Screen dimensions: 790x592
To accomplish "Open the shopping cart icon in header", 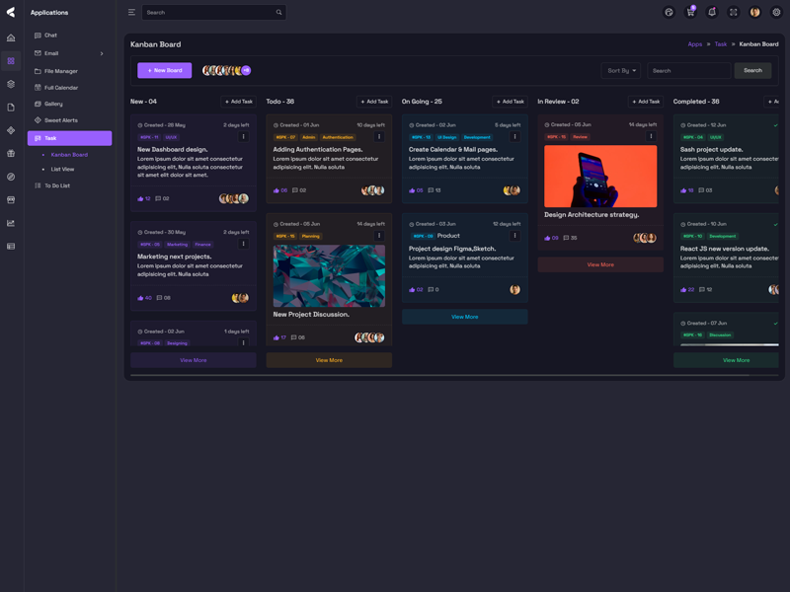I will click(690, 13).
